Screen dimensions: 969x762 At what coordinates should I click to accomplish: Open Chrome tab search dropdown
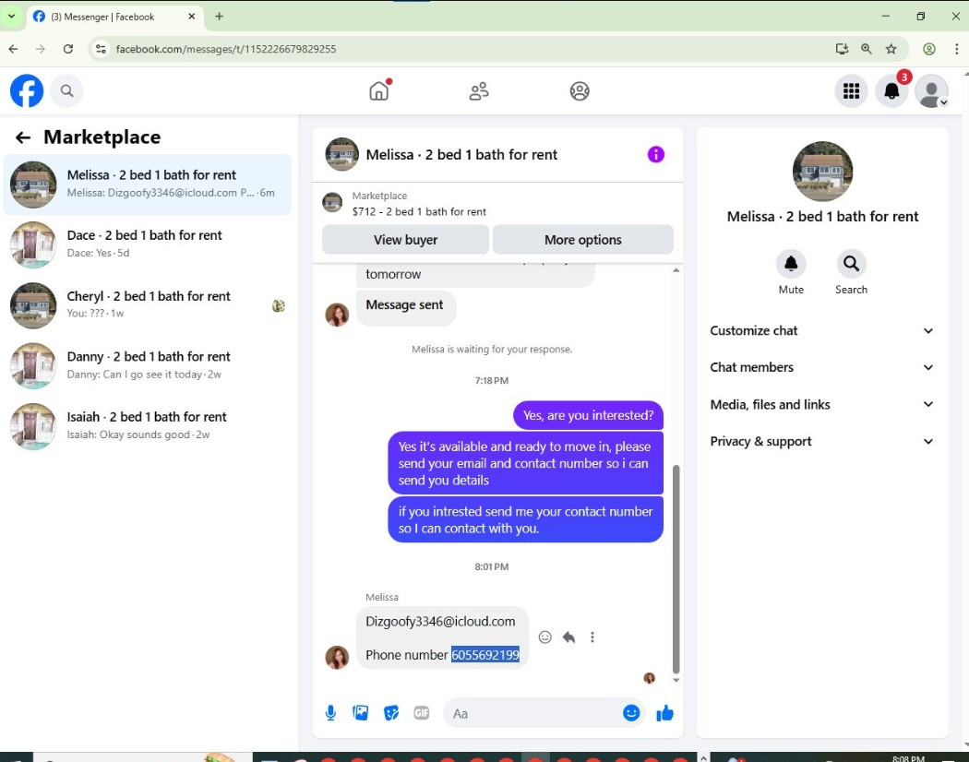[11, 16]
